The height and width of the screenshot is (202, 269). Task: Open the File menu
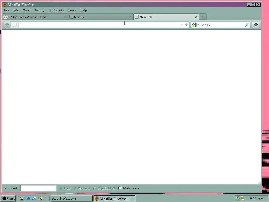click(x=7, y=10)
